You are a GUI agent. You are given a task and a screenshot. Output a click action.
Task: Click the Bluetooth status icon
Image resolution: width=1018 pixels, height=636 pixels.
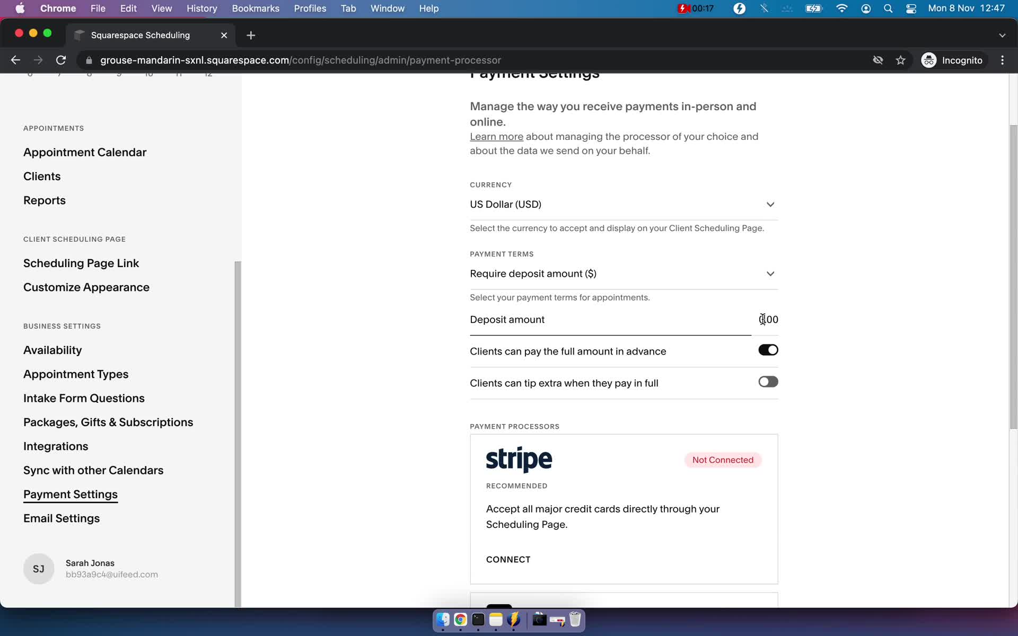[764, 8]
